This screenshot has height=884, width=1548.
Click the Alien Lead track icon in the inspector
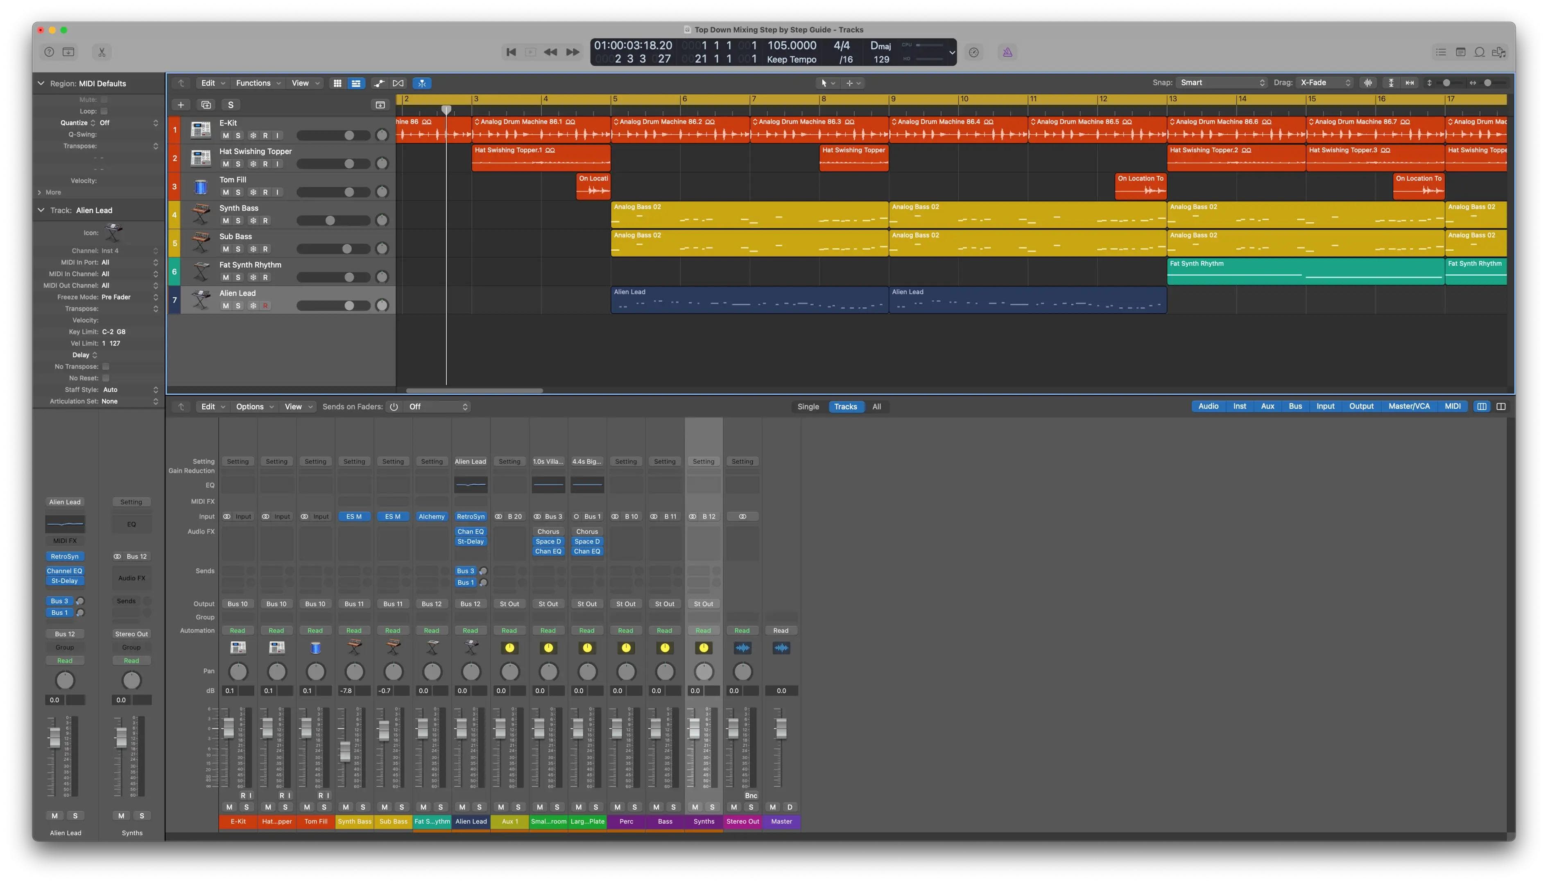(113, 232)
